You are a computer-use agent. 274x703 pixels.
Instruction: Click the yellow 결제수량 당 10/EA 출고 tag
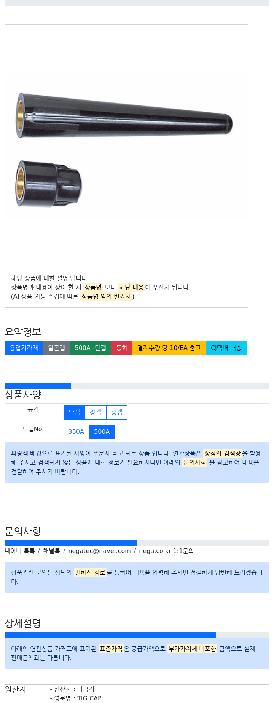169,348
